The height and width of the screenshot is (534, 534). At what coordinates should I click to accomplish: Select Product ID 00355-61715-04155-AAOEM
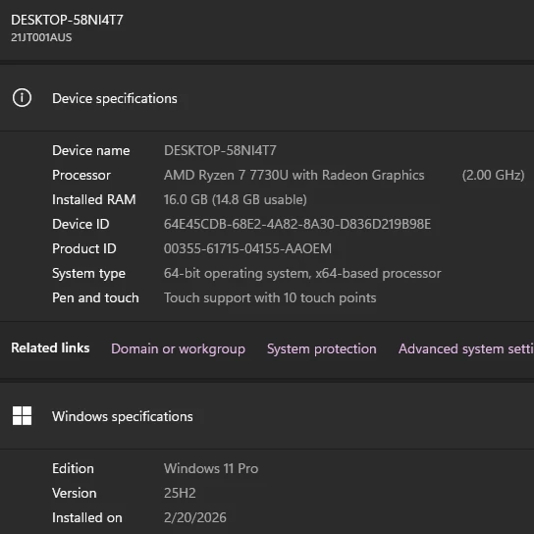click(247, 248)
